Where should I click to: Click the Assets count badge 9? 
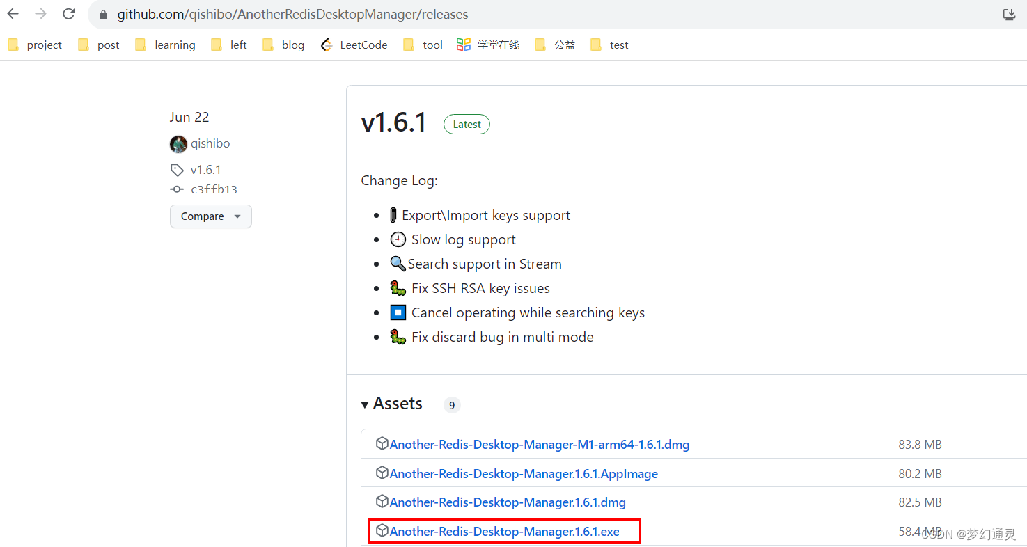tap(452, 405)
